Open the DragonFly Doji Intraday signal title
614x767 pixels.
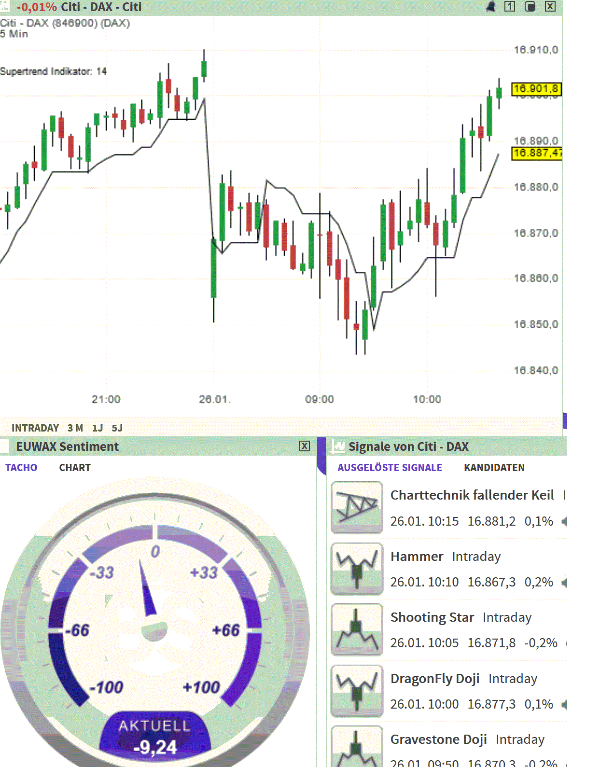click(464, 679)
